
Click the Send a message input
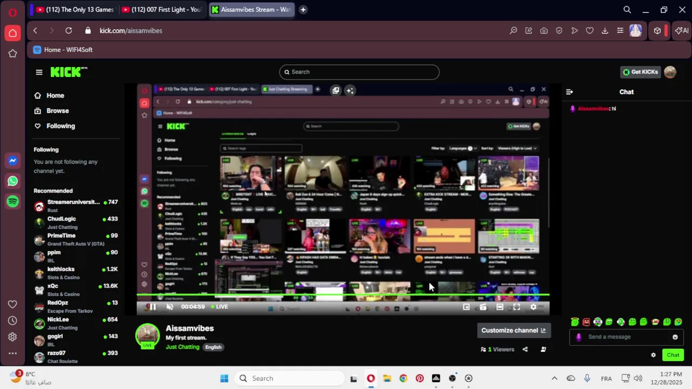(x=627, y=337)
